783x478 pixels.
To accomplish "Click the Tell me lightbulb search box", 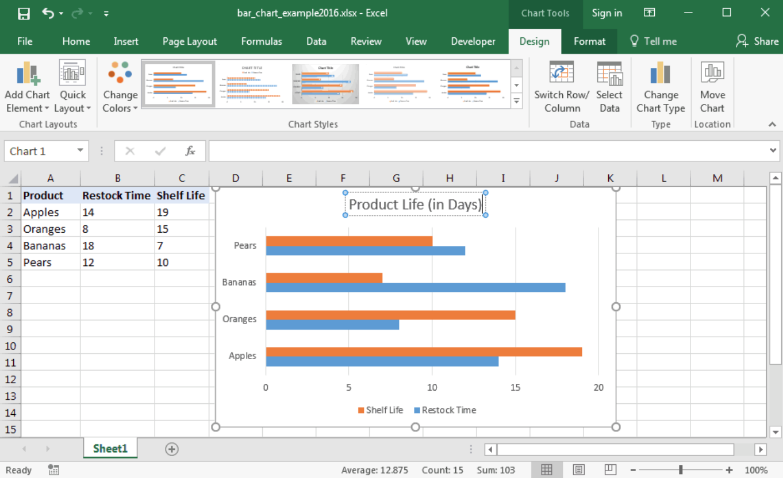I will point(654,41).
